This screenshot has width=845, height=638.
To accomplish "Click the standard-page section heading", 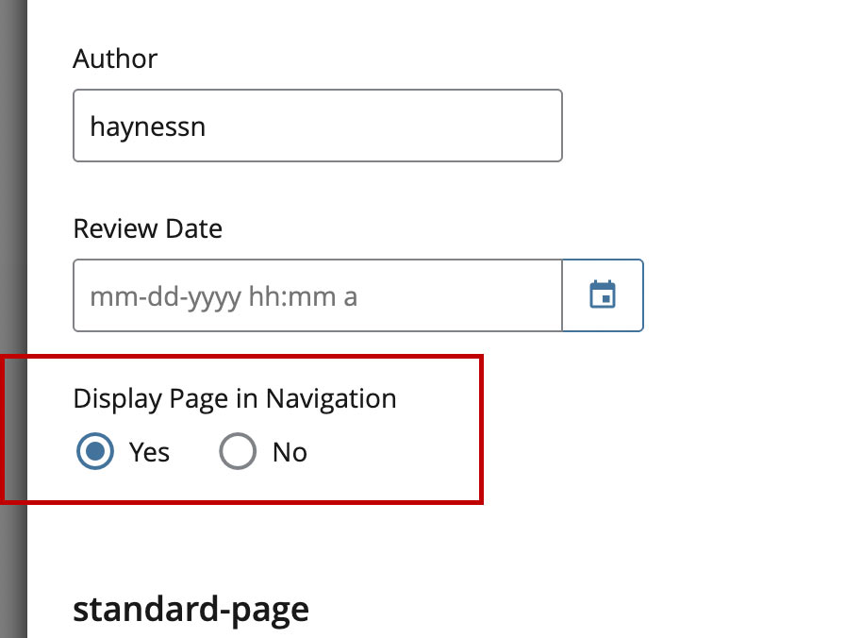I will point(191,609).
